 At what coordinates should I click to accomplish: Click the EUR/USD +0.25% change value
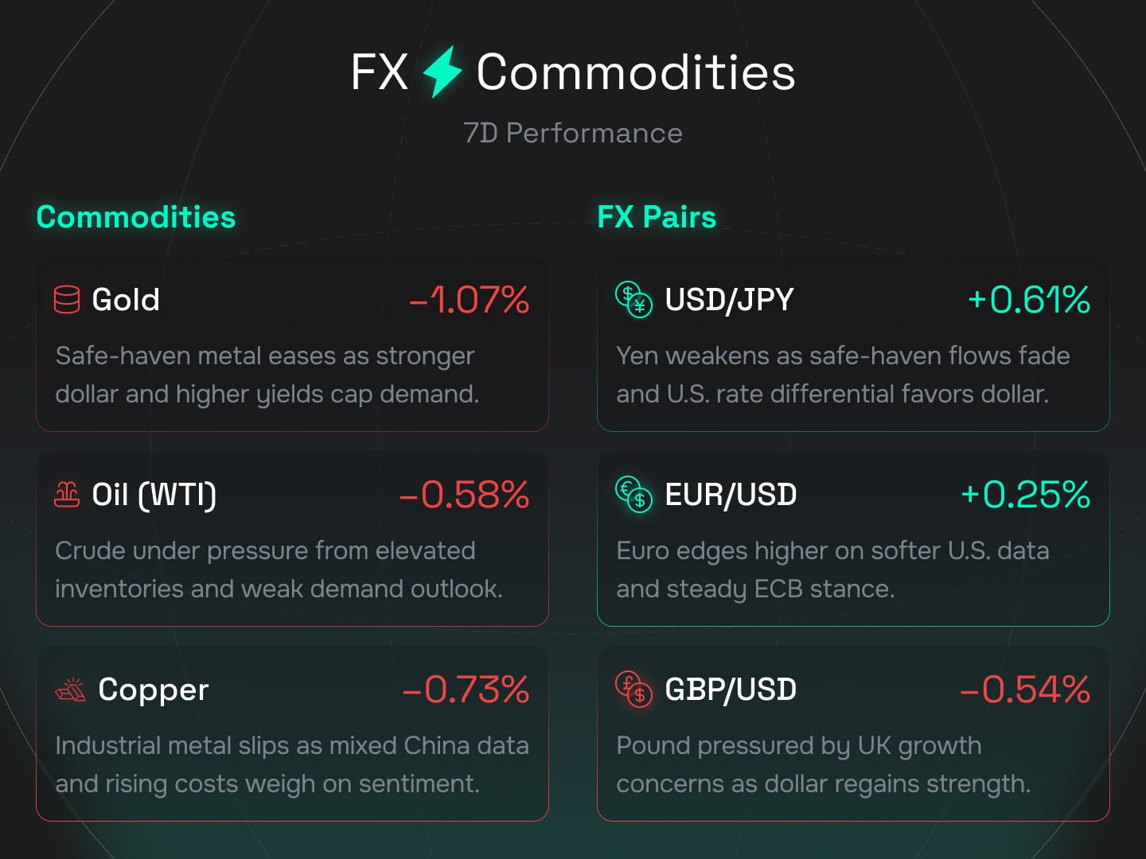click(x=1025, y=495)
